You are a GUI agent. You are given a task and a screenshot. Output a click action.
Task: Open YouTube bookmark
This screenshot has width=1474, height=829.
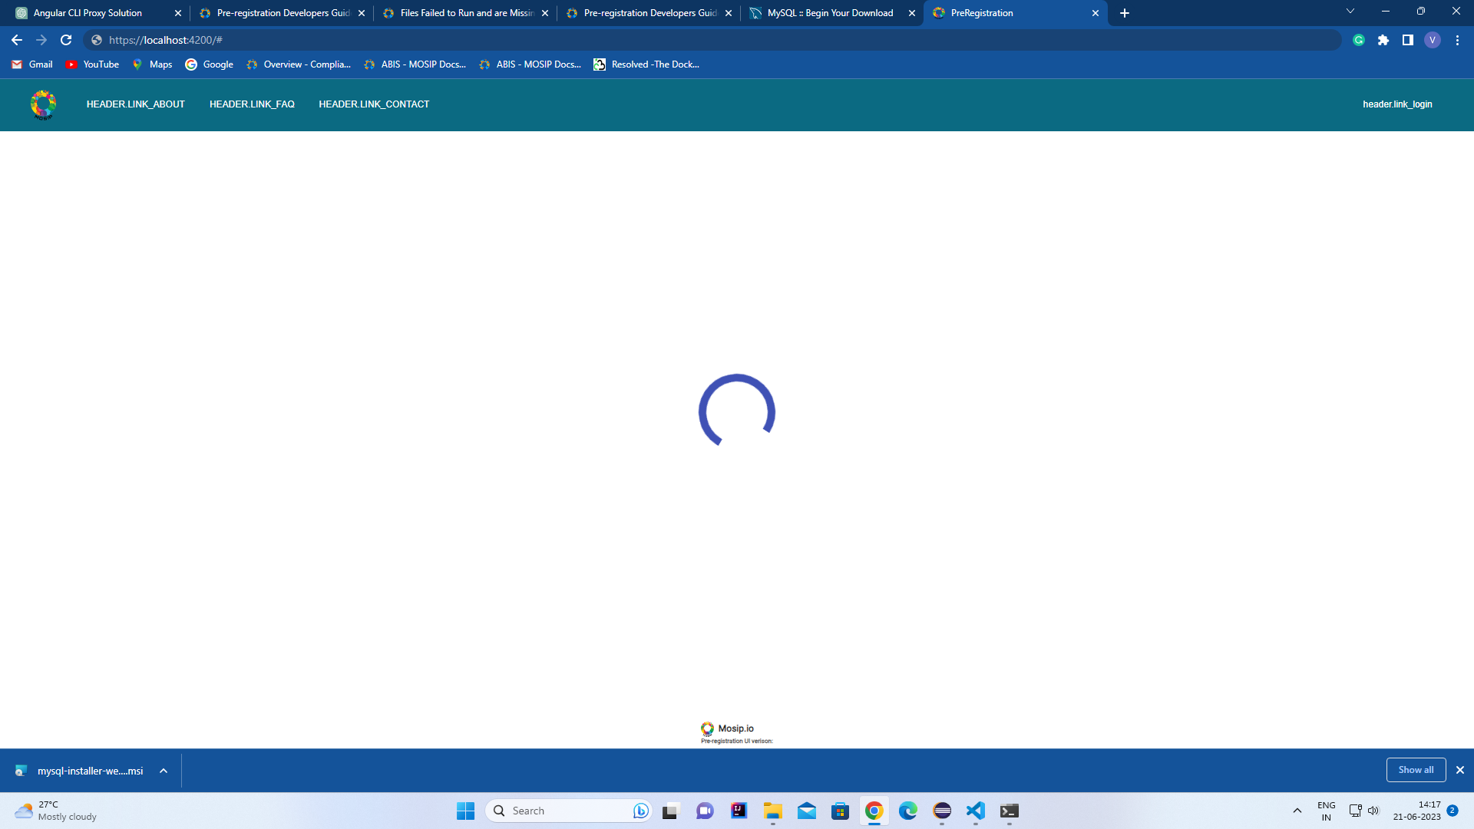pos(93,64)
